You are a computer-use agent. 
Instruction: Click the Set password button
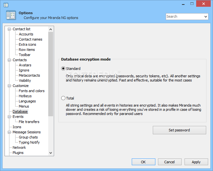click(179, 130)
